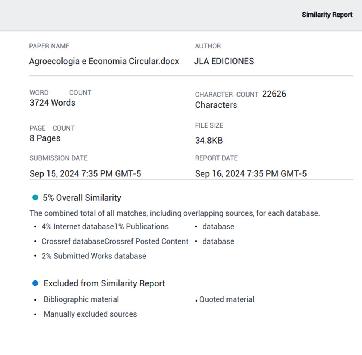Click the Excluded from Similarity Report heading

tap(104, 283)
